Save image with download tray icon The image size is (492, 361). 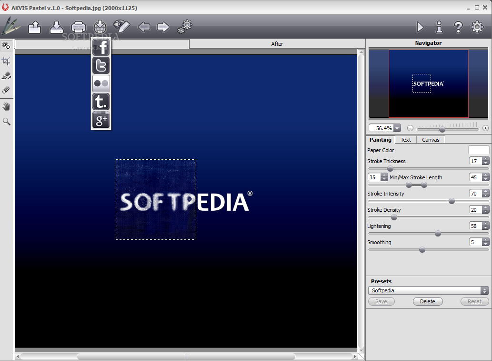tap(57, 27)
